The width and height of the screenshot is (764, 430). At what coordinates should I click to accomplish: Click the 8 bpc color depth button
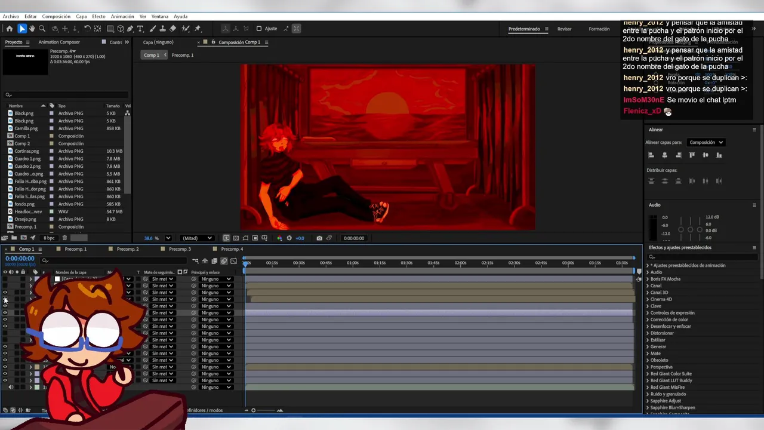[49, 238]
